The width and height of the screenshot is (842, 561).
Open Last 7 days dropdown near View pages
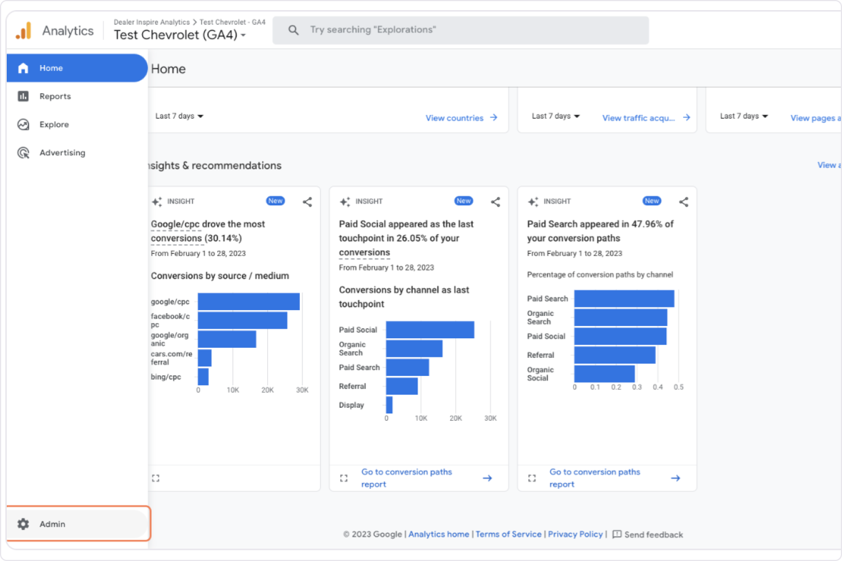[744, 116]
